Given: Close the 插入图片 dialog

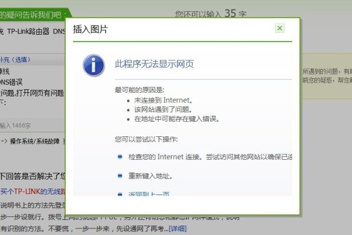Looking at the screenshot, I should click(280, 28).
